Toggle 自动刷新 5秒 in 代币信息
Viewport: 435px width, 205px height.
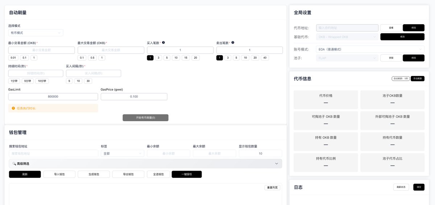click(x=401, y=78)
